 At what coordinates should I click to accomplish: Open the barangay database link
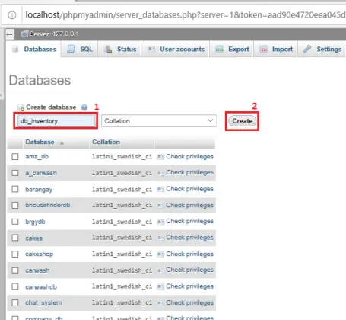(x=39, y=190)
